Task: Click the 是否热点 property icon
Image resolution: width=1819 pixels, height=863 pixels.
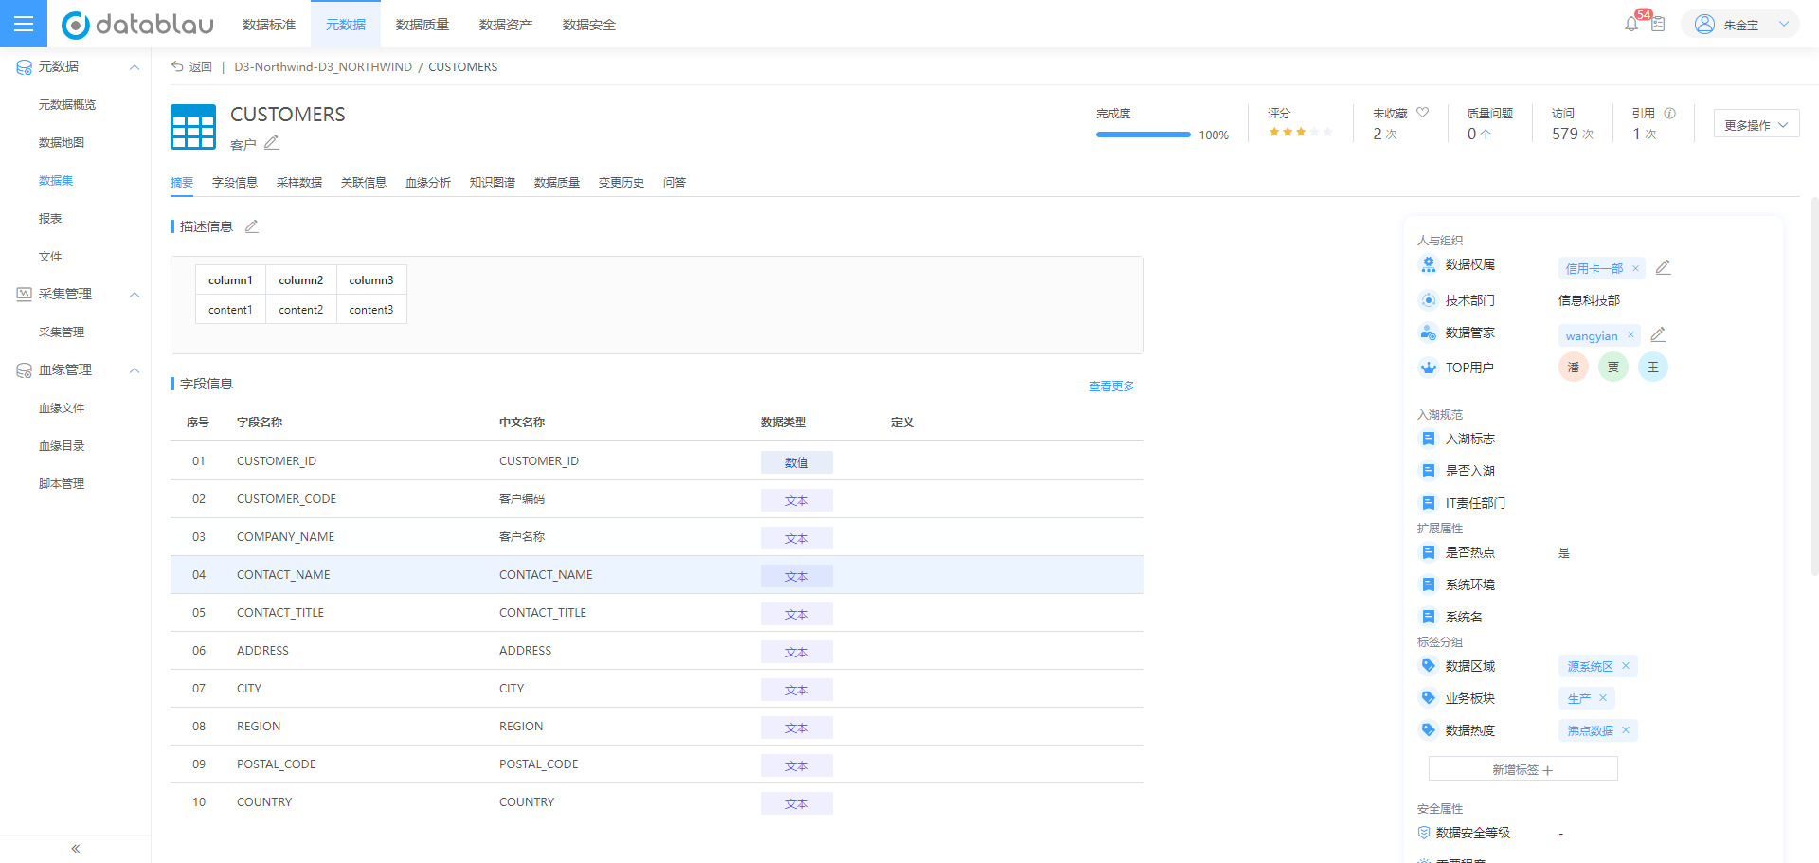Action: point(1429,552)
